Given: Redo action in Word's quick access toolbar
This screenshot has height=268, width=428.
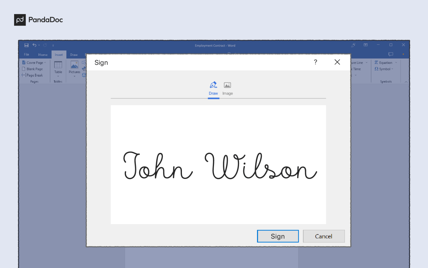Looking at the screenshot, I should [x=45, y=45].
